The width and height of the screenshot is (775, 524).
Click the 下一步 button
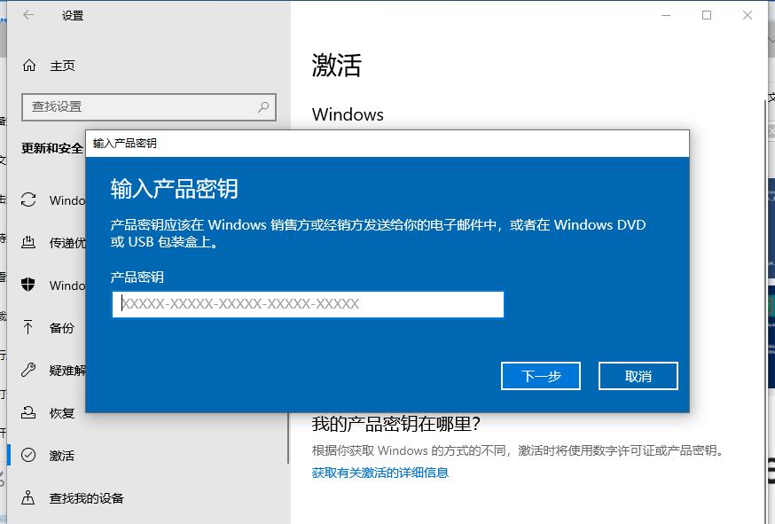pos(541,376)
